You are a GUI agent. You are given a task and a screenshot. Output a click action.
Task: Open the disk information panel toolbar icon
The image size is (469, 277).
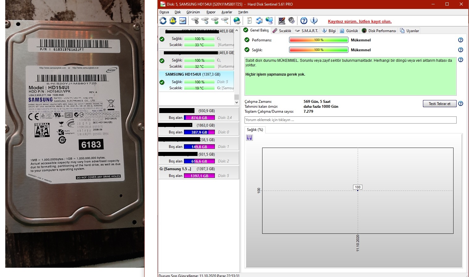tap(183, 21)
